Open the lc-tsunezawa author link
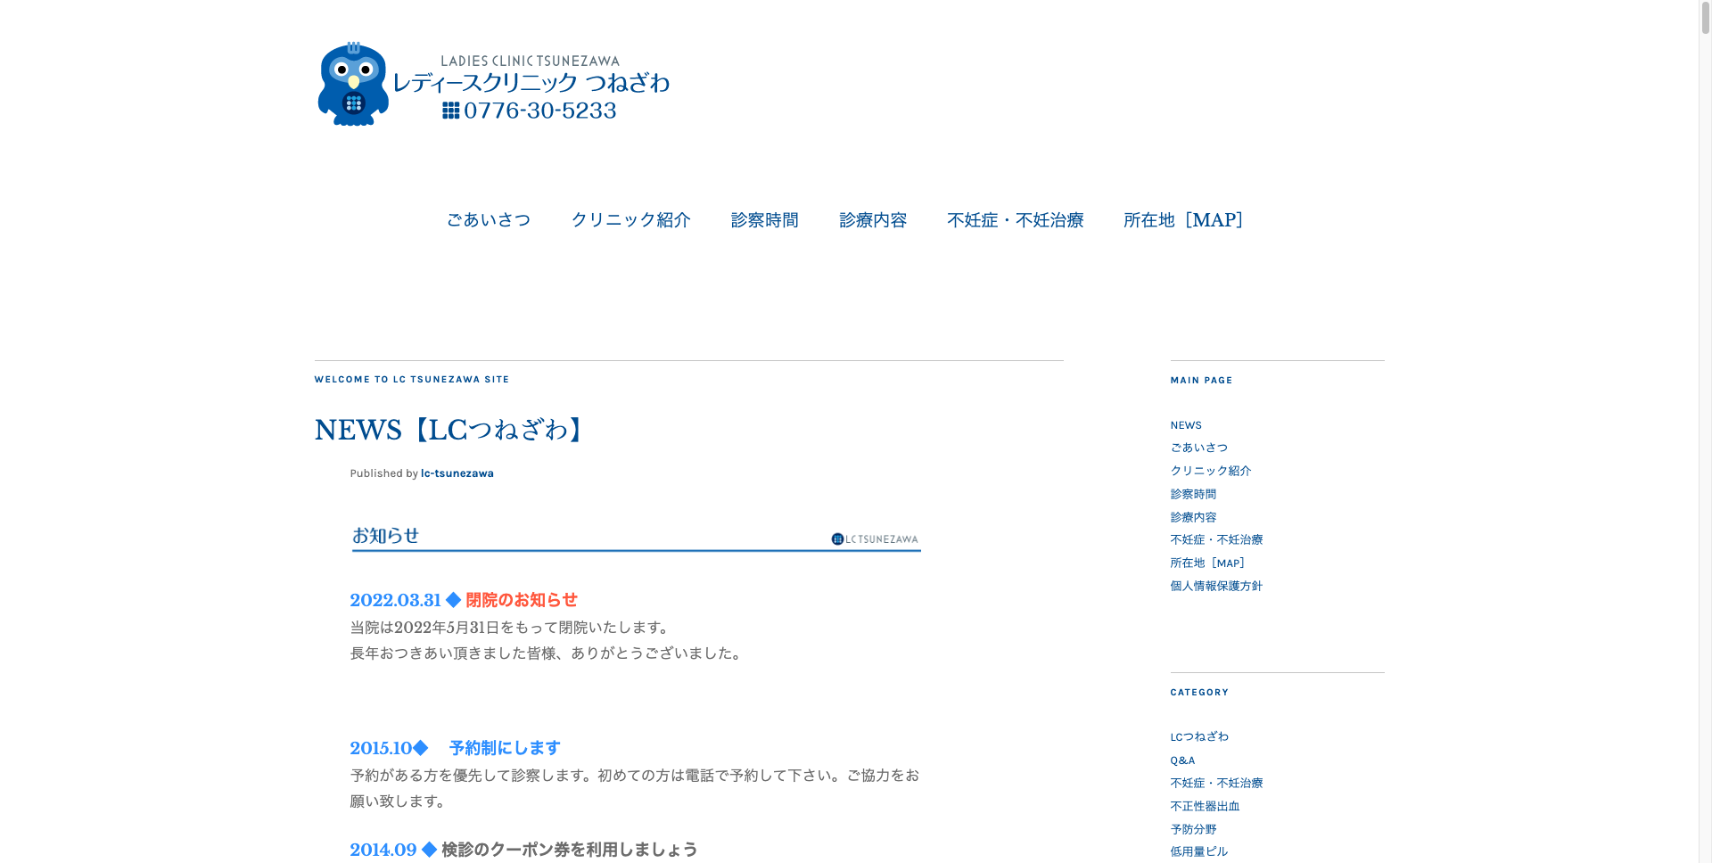1712x863 pixels. pyautogui.click(x=457, y=473)
